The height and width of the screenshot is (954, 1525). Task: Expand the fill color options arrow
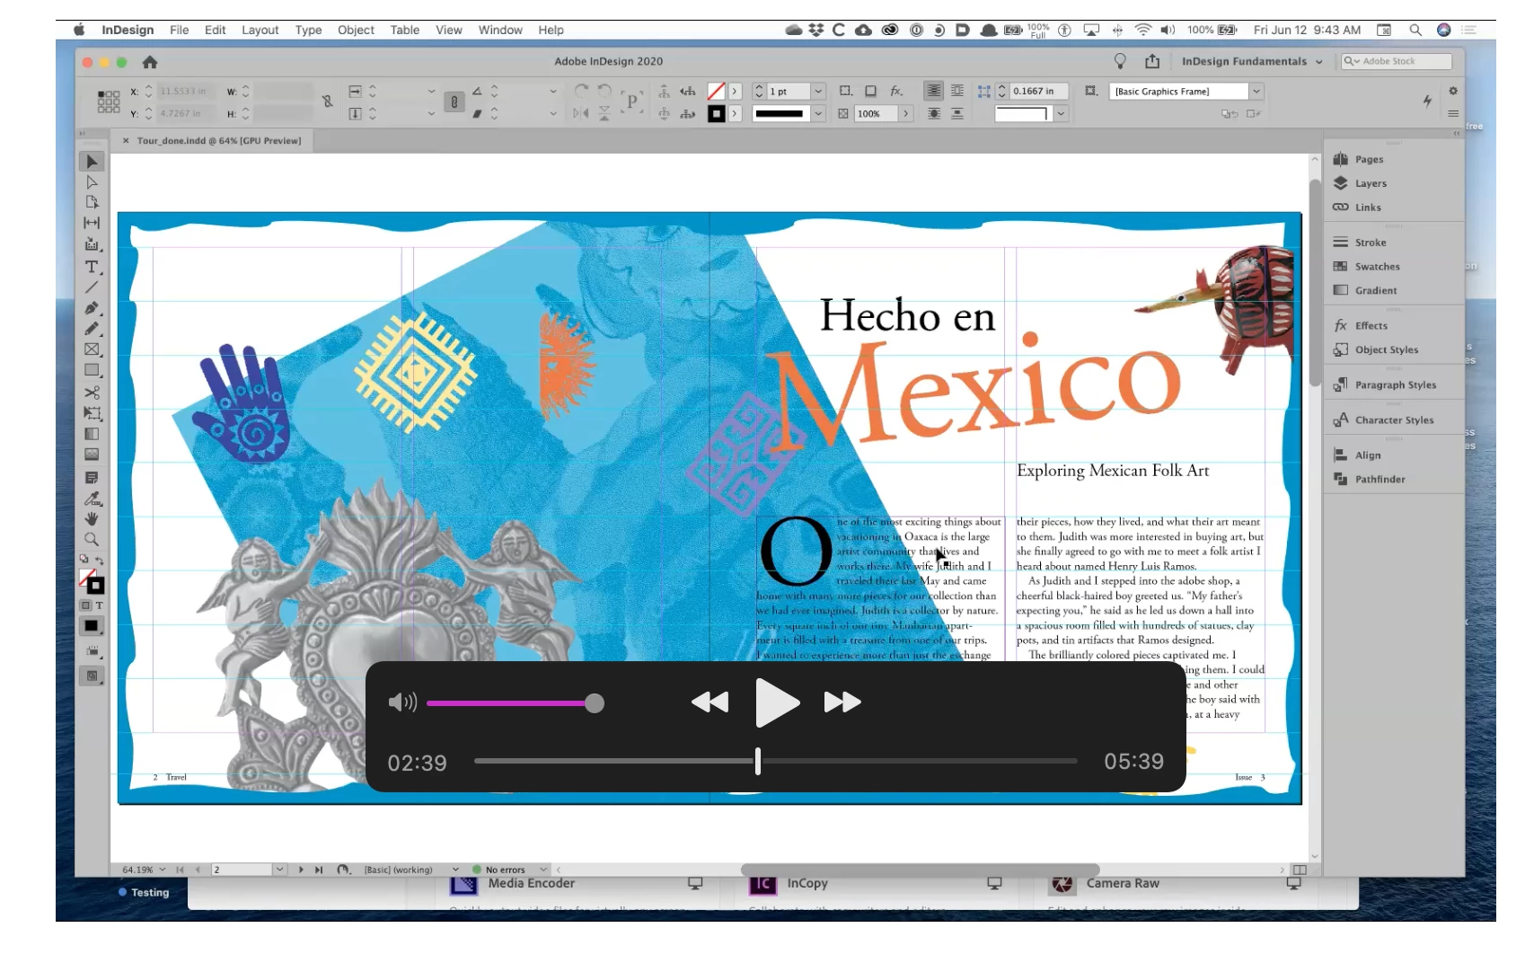tap(735, 91)
